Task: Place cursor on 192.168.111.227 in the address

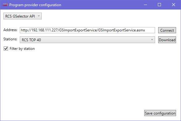Action: pos(44,30)
